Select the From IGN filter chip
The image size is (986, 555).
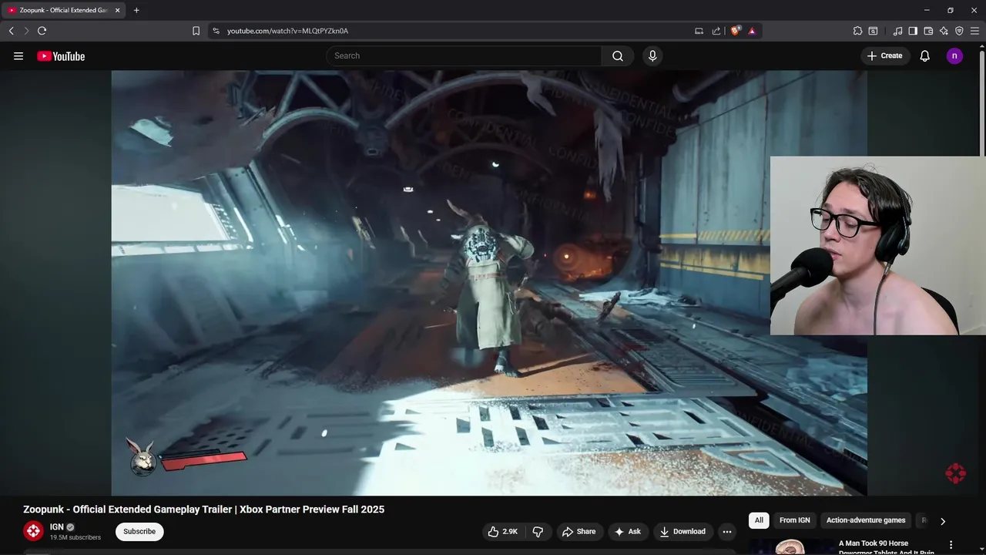[794, 520]
